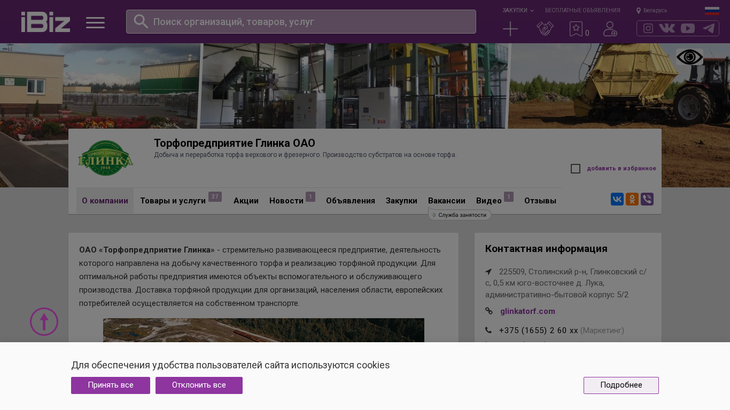
Task: Click the add user account icon
Action: [x=610, y=29]
